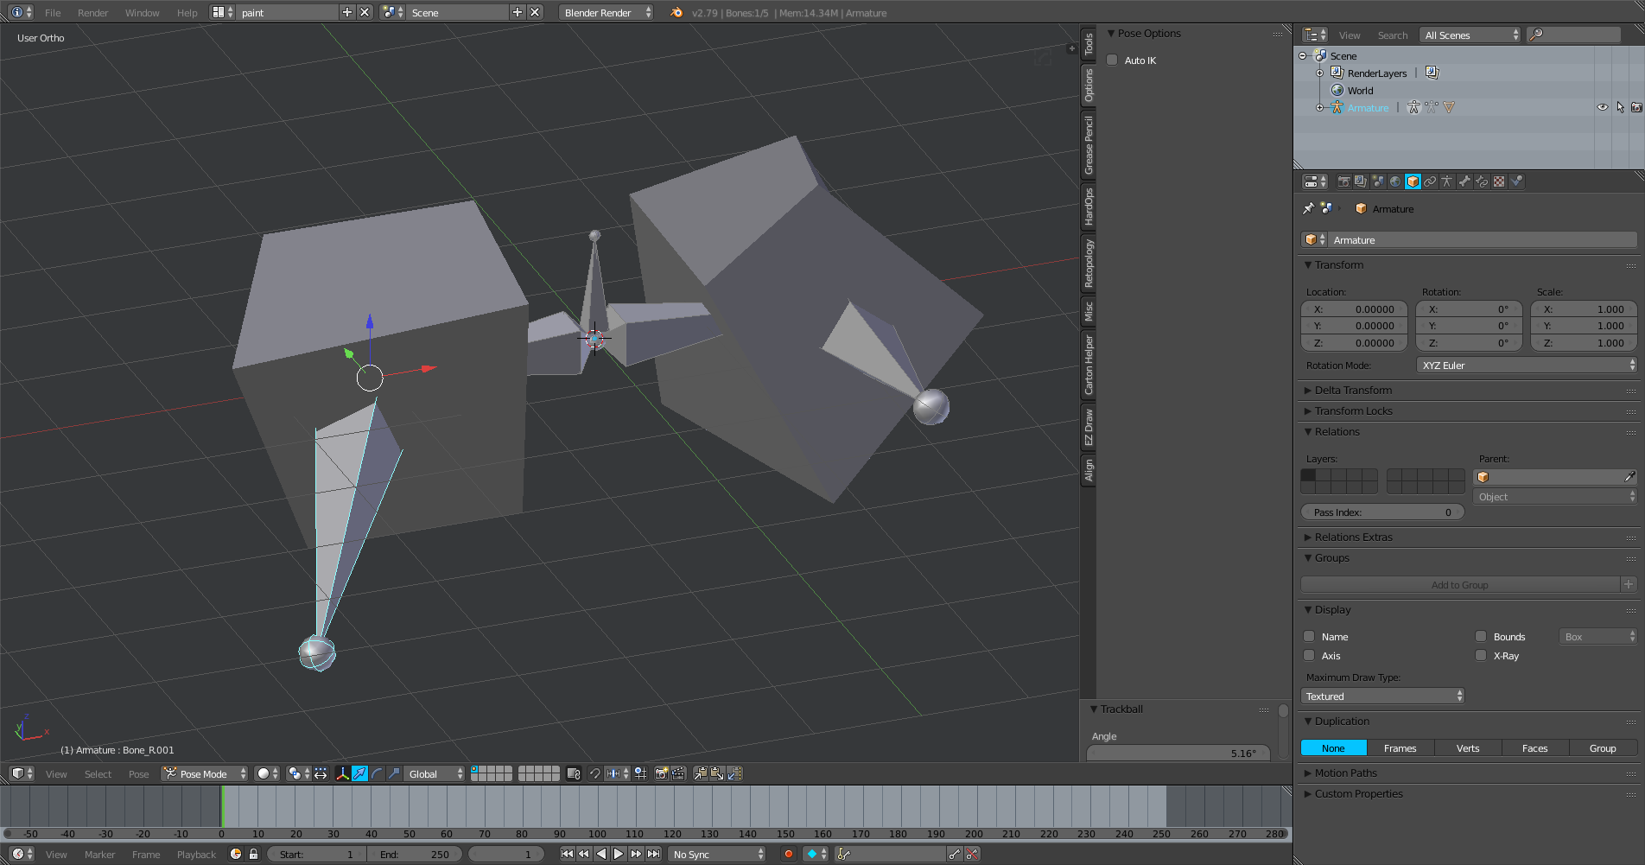Open the Scene properties tab icon
This screenshot has width=1645, height=865.
(x=1378, y=181)
